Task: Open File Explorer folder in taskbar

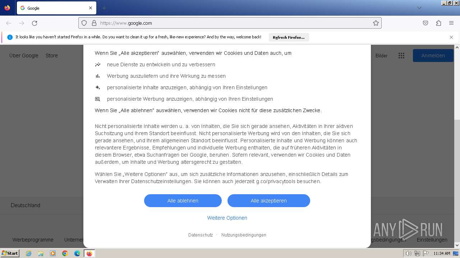Action: pyautogui.click(x=41, y=253)
